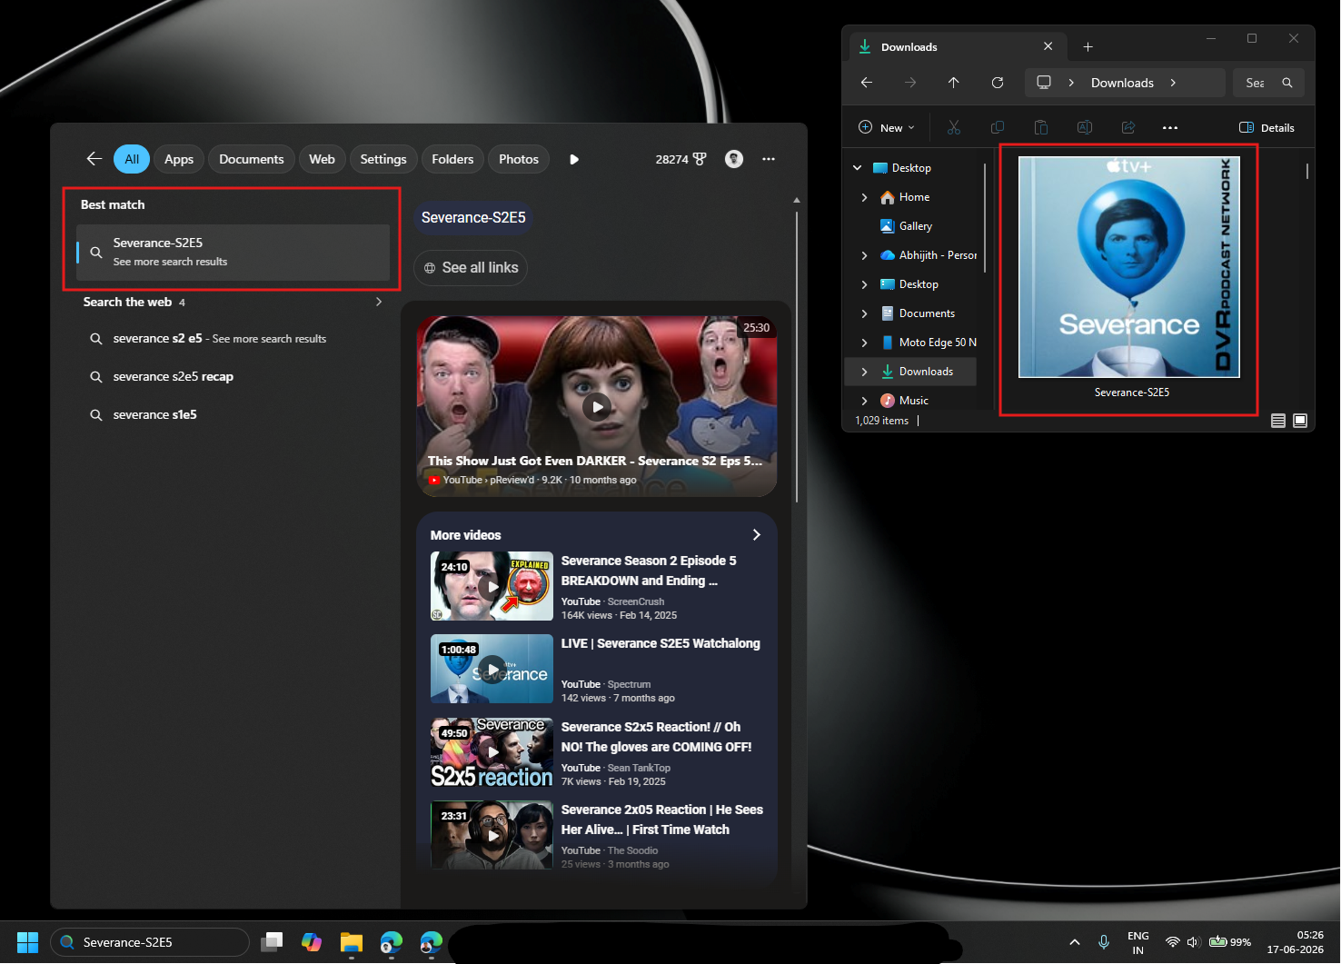The height and width of the screenshot is (964, 1341).
Task: Collapse the Desktop tree root
Action: tap(857, 168)
